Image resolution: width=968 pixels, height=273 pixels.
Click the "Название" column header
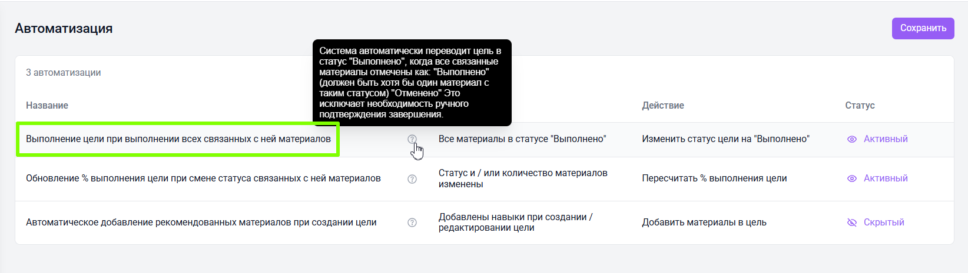coord(47,106)
